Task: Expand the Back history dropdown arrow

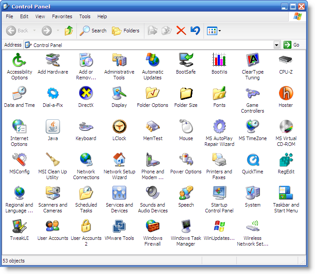Action: [34, 31]
